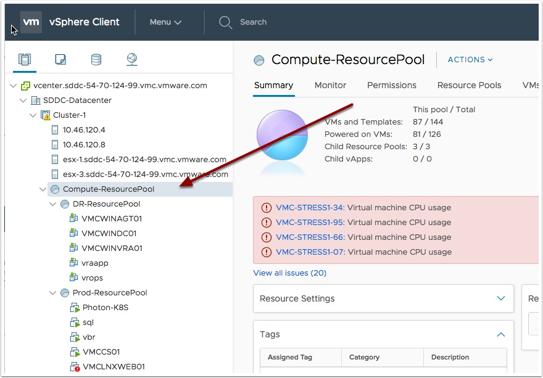Open the VMC-STRESS1-34 link
Viewport: 543px width, 378px height.
(x=310, y=208)
